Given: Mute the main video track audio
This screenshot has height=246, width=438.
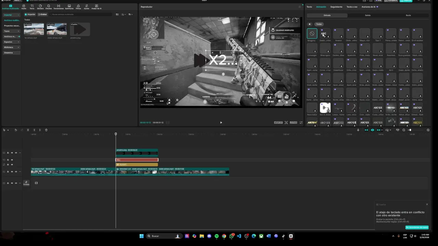Looking at the screenshot, I should point(16,172).
